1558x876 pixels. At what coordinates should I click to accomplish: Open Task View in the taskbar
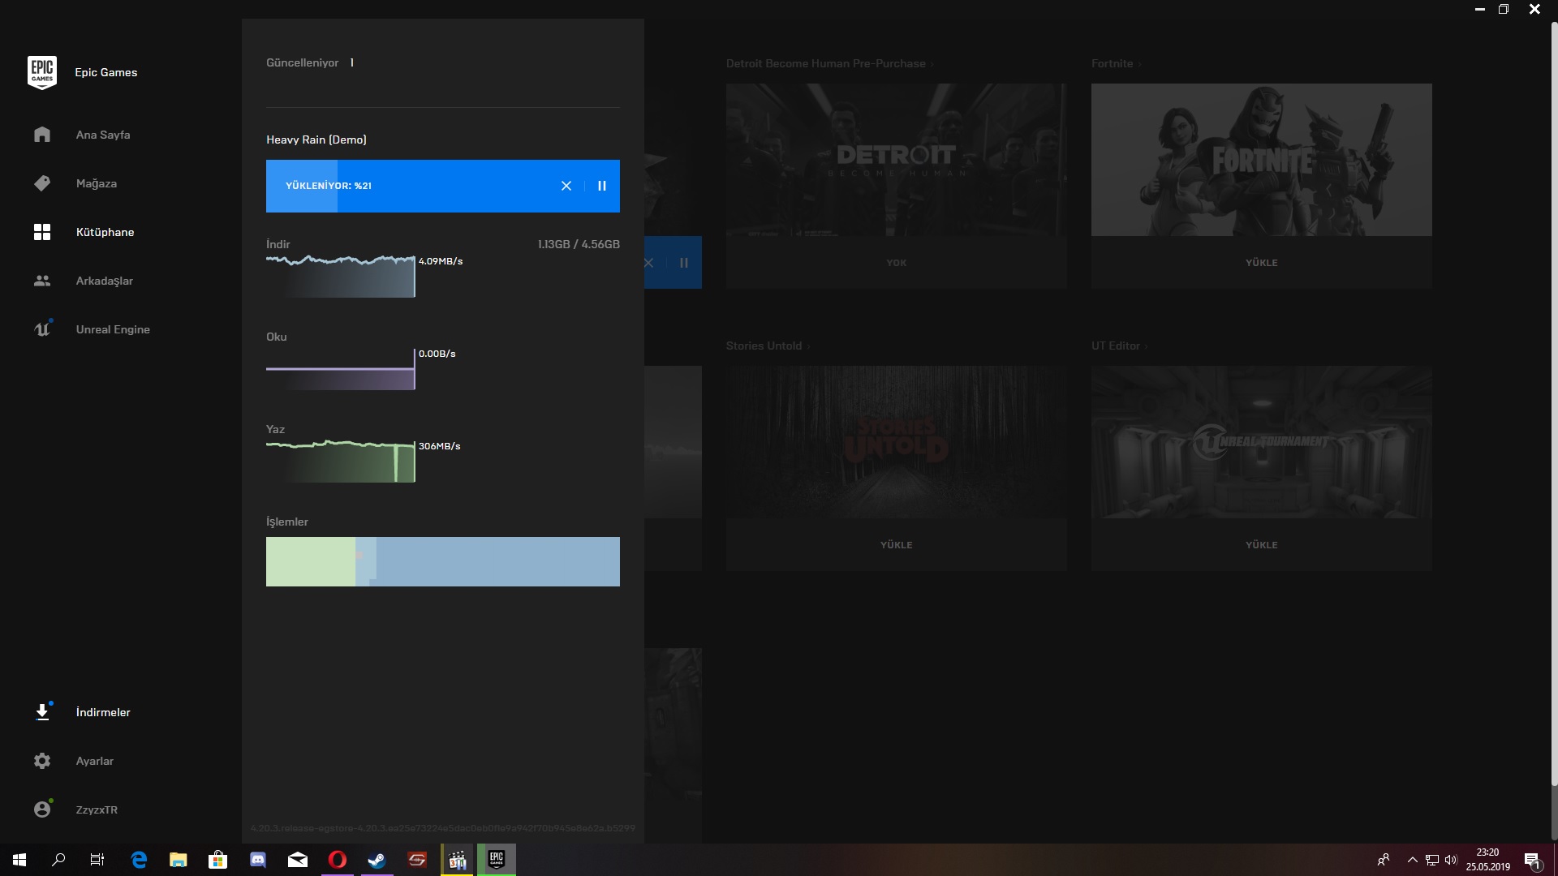[x=97, y=860]
